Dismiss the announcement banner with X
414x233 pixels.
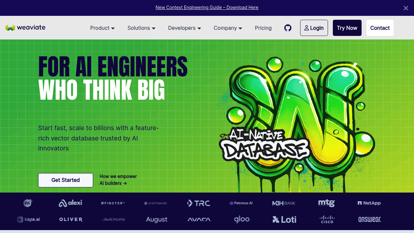(x=406, y=8)
